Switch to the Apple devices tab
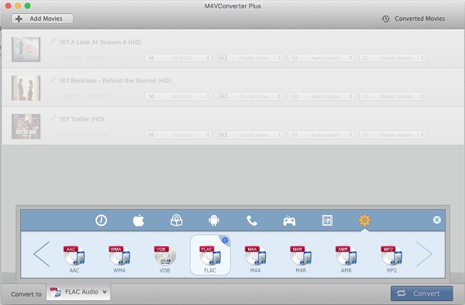This screenshot has width=465, height=305. point(139,221)
